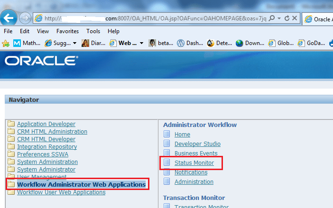Click the add-to-favorites star icon
The width and height of the screenshot is (333, 208).
click(x=6, y=43)
